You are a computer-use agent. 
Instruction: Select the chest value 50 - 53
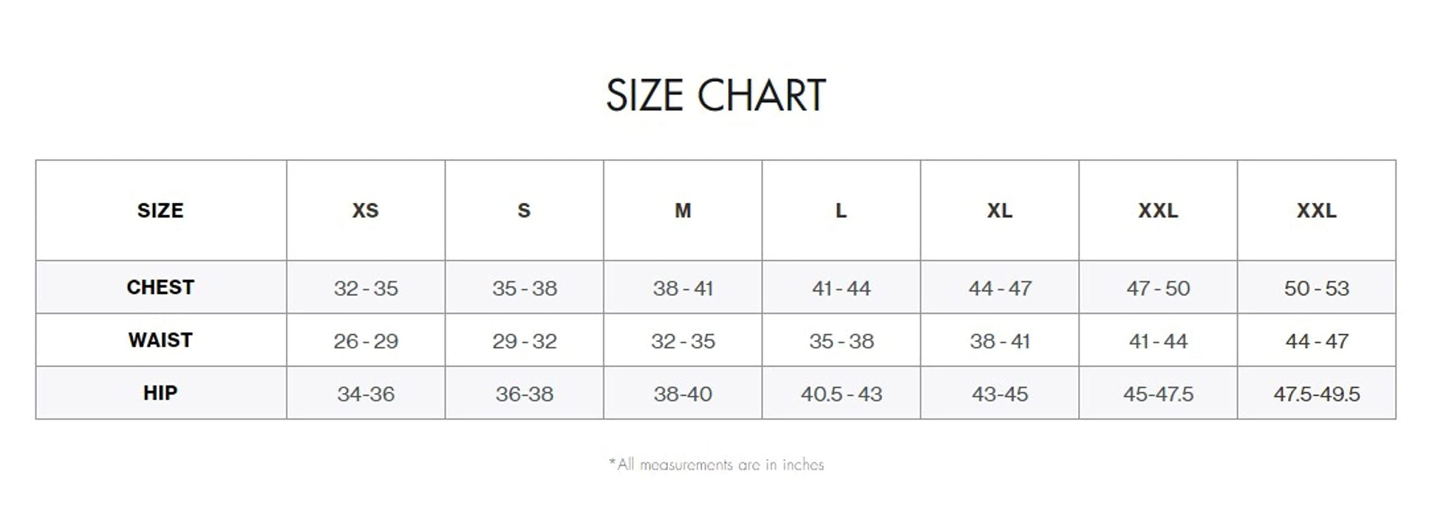1317,288
